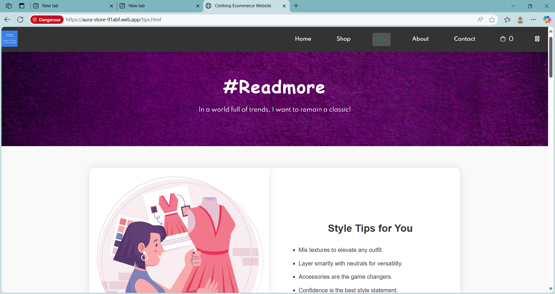The width and height of the screenshot is (555, 294).
Task: Open the Settings and more ellipsis menu
Action: (533, 20)
